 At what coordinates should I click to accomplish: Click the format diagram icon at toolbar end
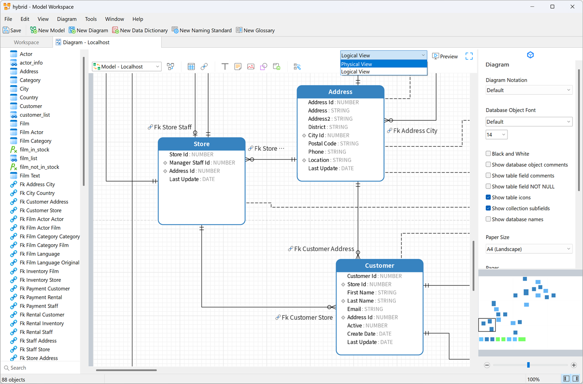[297, 67]
